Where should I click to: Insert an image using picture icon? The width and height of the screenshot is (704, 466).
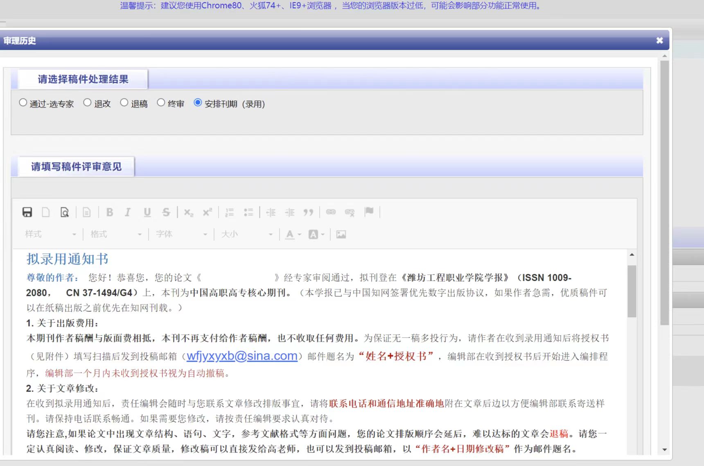[341, 234]
